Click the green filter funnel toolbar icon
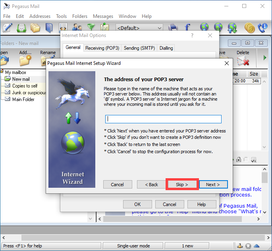The image size is (272, 251). point(91,28)
